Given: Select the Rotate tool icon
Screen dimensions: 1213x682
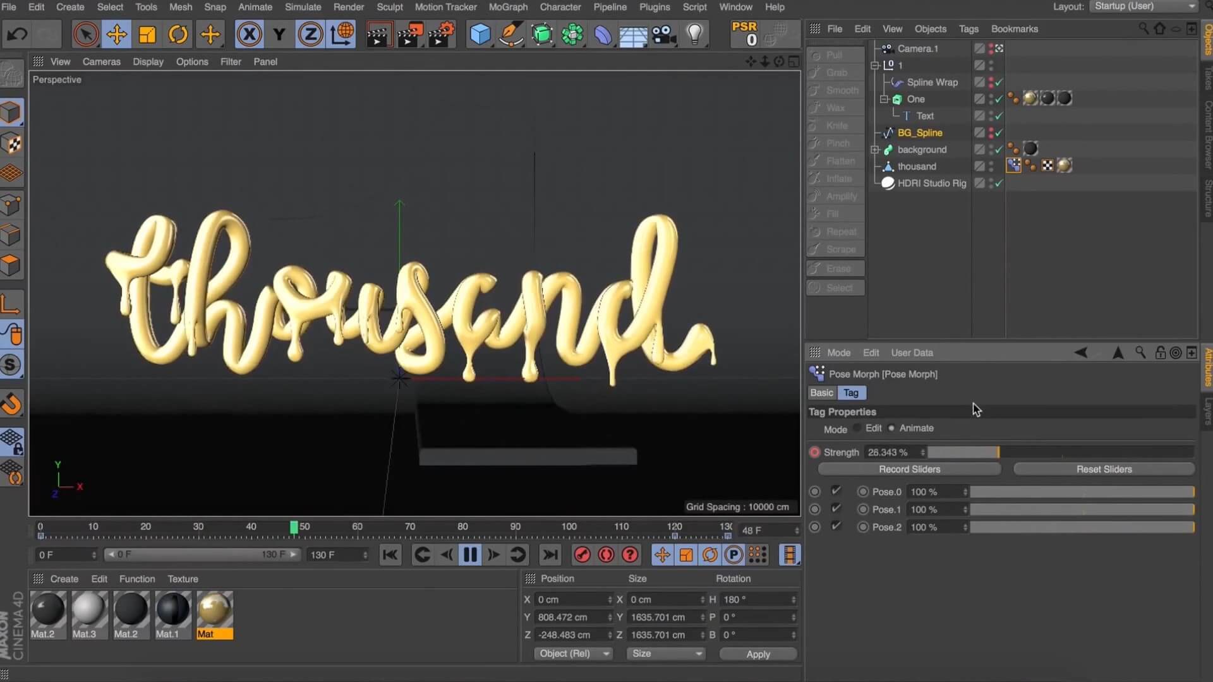Looking at the screenshot, I should pyautogui.click(x=178, y=34).
